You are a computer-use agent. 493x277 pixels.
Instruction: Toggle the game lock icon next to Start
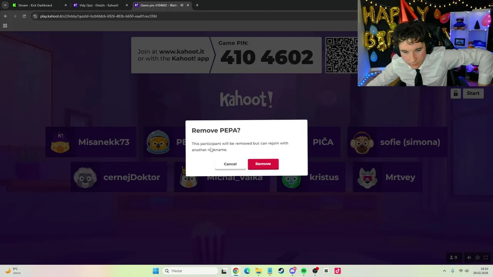[x=456, y=93]
